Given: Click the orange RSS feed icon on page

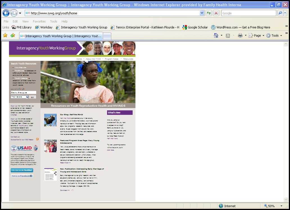Looking at the screenshot, I should [x=37, y=139].
